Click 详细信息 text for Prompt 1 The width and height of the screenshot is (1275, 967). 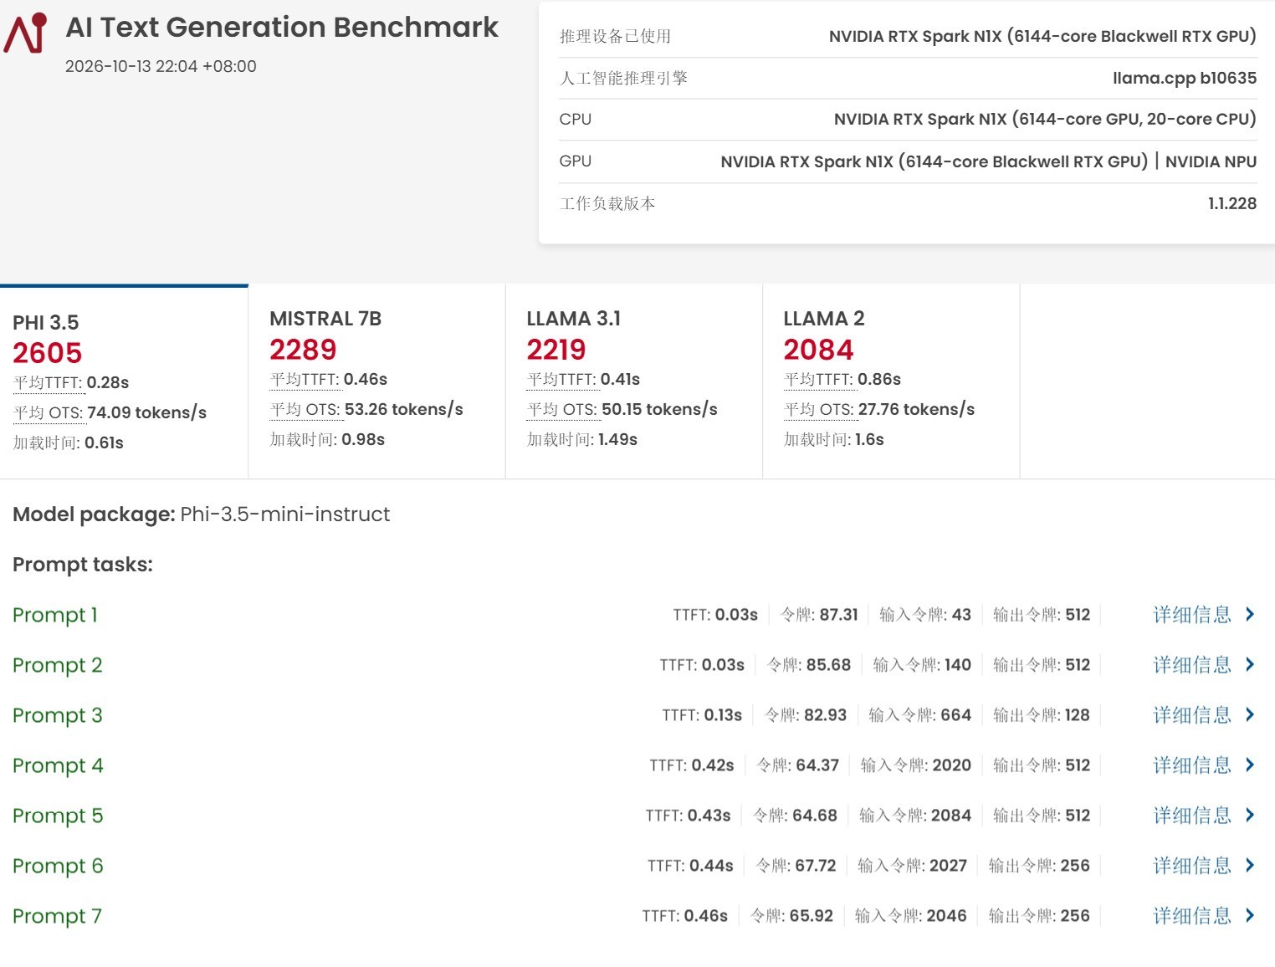click(x=1192, y=615)
